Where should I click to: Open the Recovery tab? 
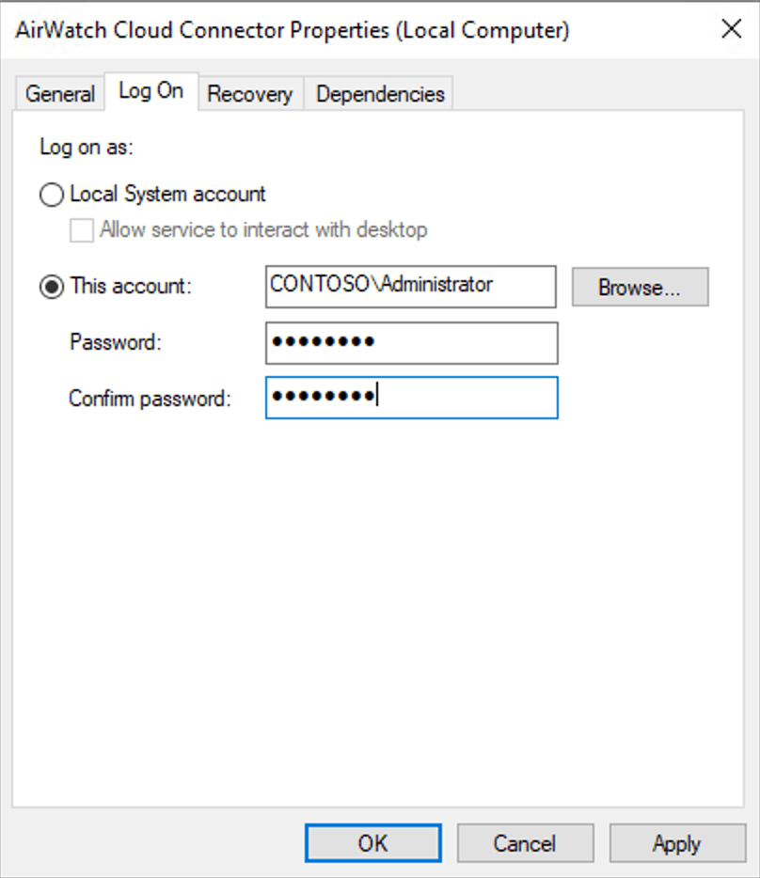[249, 94]
